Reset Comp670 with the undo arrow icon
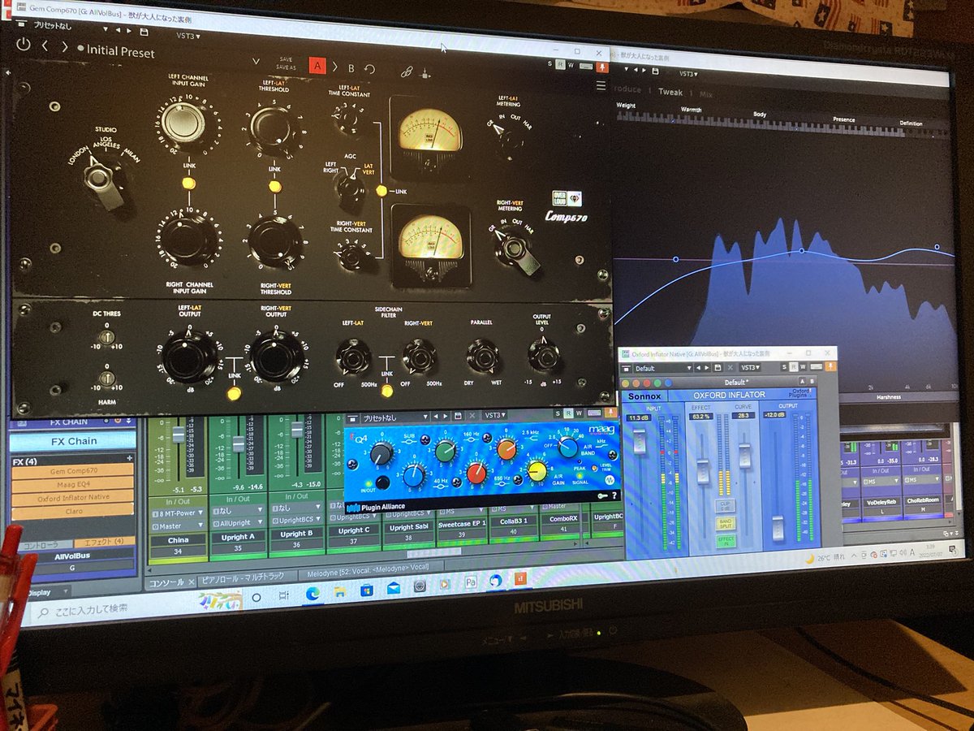The image size is (974, 731). 370,70
